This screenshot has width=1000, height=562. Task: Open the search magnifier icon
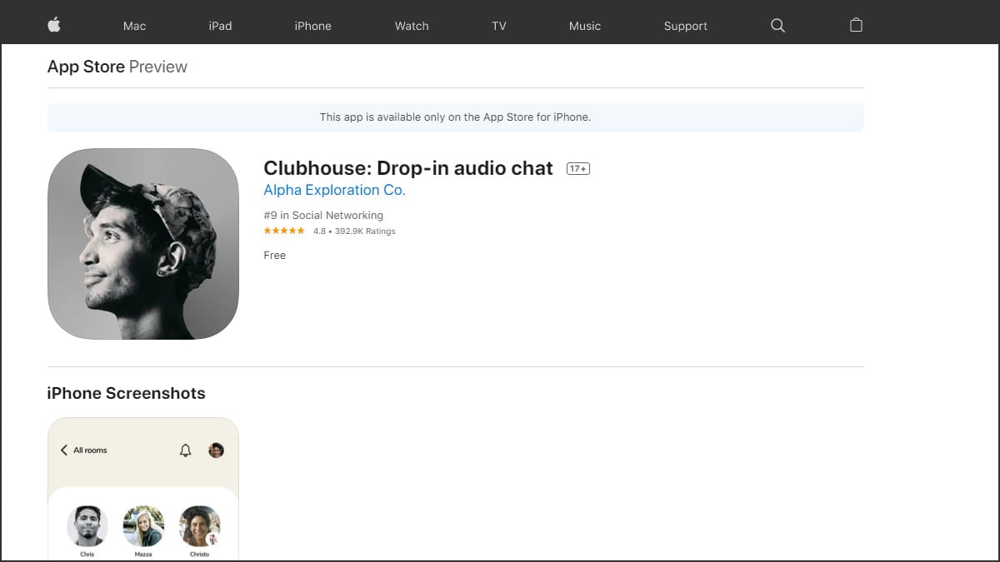pos(778,26)
